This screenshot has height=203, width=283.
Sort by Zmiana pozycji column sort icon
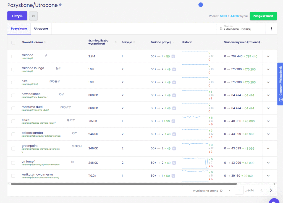coord(173,42)
